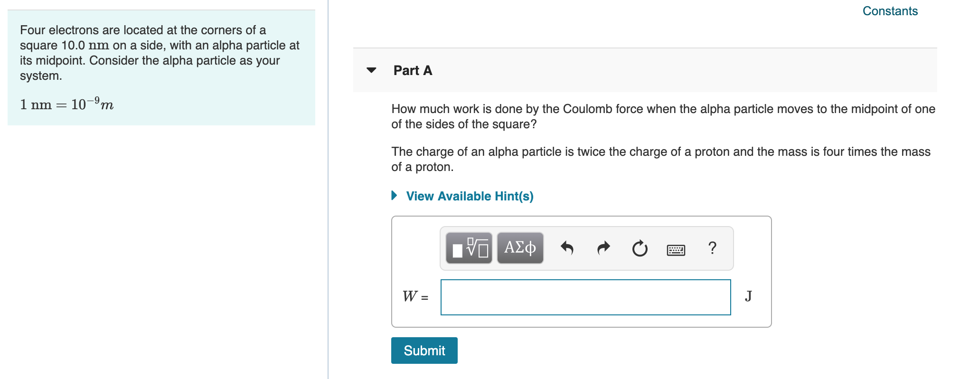Open the math template palette icon
This screenshot has width=960, height=379.
pos(469,248)
